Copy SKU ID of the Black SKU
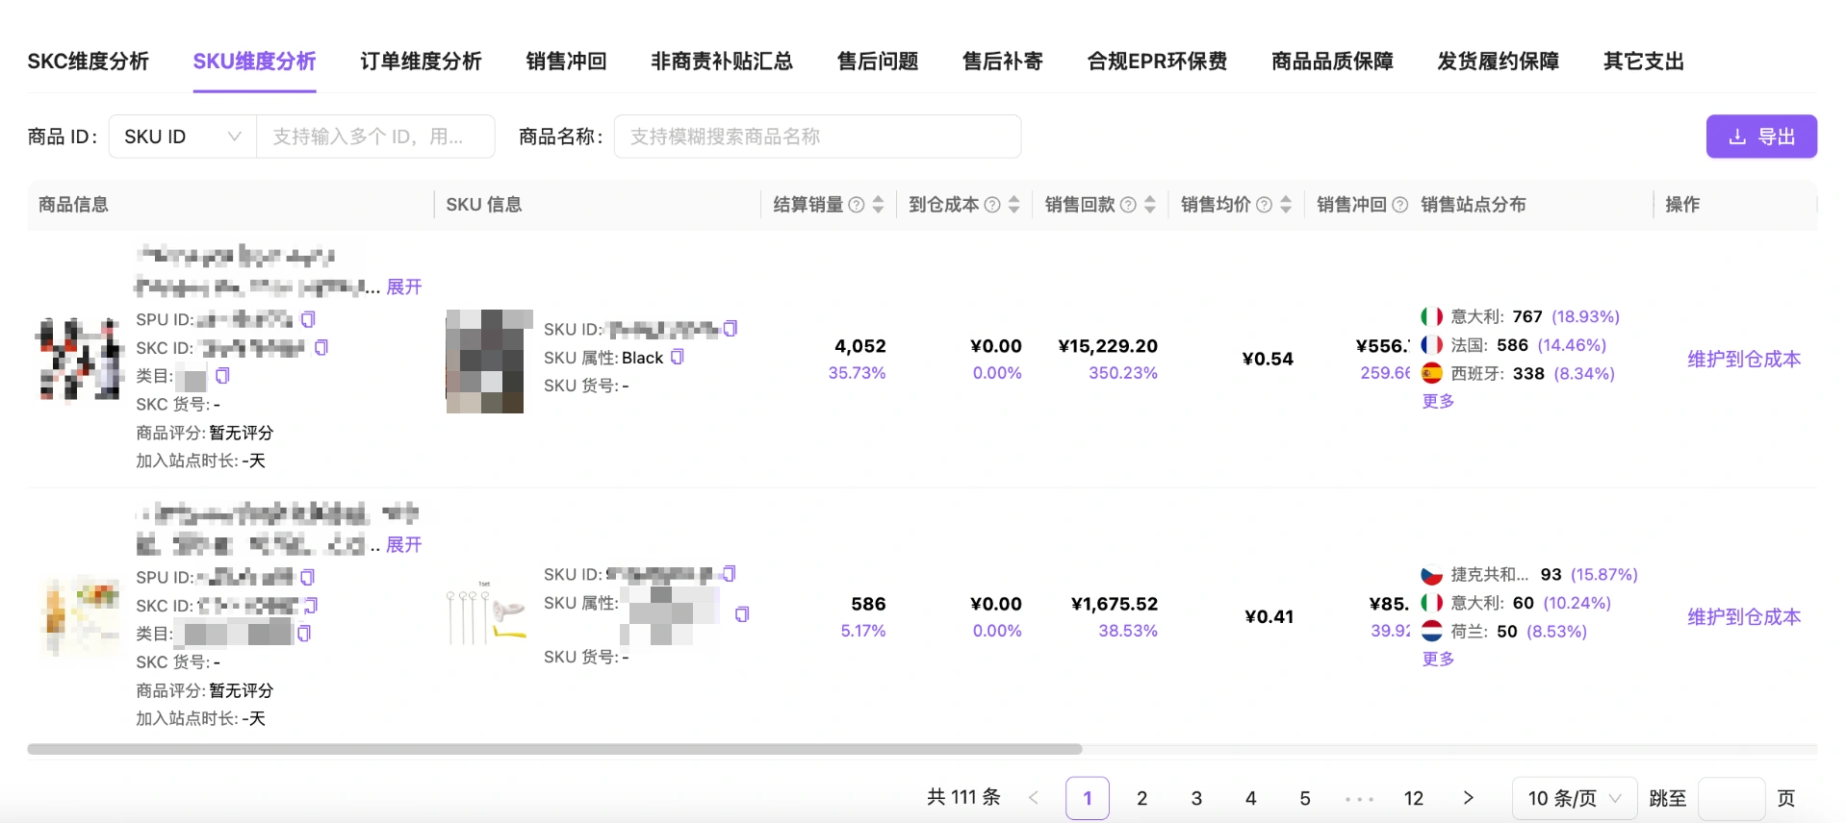Screen dimensions: 1846x823 click(731, 329)
